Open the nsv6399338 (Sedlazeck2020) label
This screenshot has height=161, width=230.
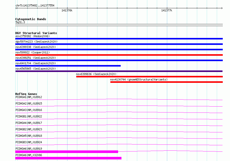point(36,47)
